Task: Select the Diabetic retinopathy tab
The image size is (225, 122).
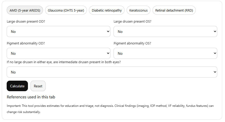Action: pos(107,11)
